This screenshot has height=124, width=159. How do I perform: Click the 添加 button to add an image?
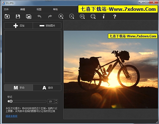[19, 25]
